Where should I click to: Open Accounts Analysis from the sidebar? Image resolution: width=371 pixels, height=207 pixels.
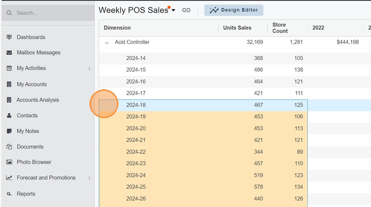[38, 100]
